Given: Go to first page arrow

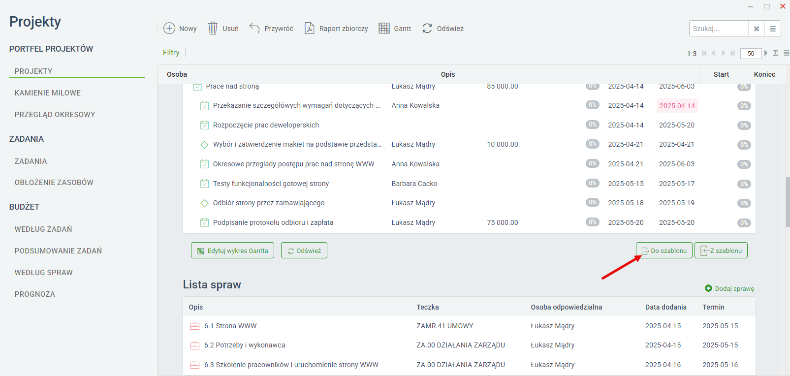Looking at the screenshot, I should [x=704, y=53].
